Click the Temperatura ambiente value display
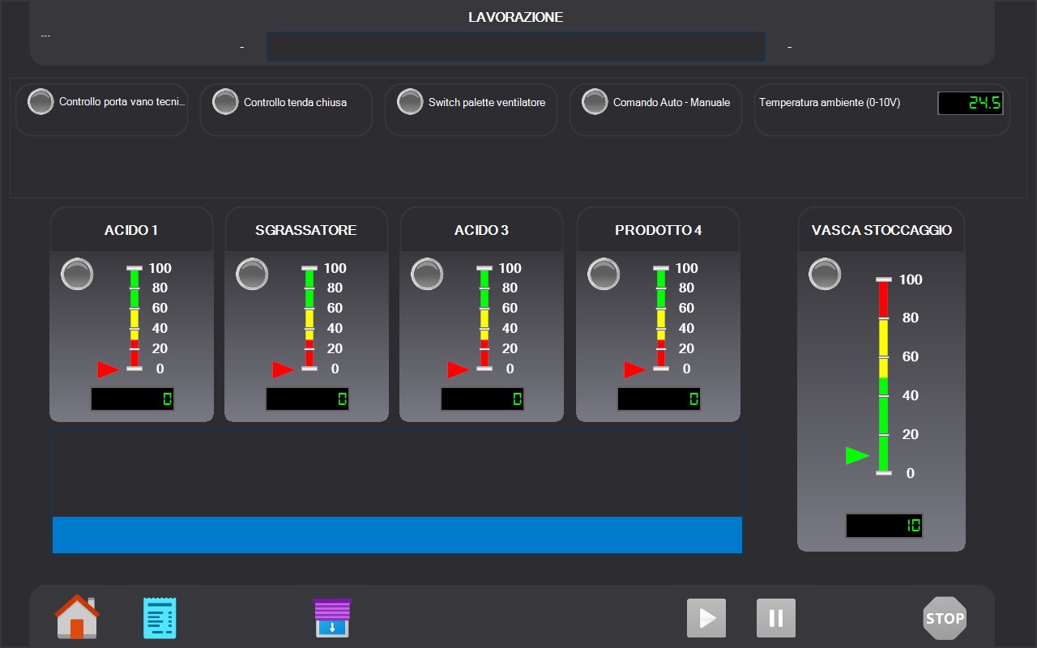This screenshot has width=1037, height=648. [x=971, y=103]
